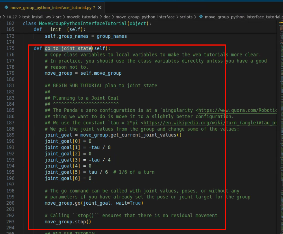Click line number 200 in the gutter
The height and width of the screenshot is (234, 283).
tap(10, 203)
